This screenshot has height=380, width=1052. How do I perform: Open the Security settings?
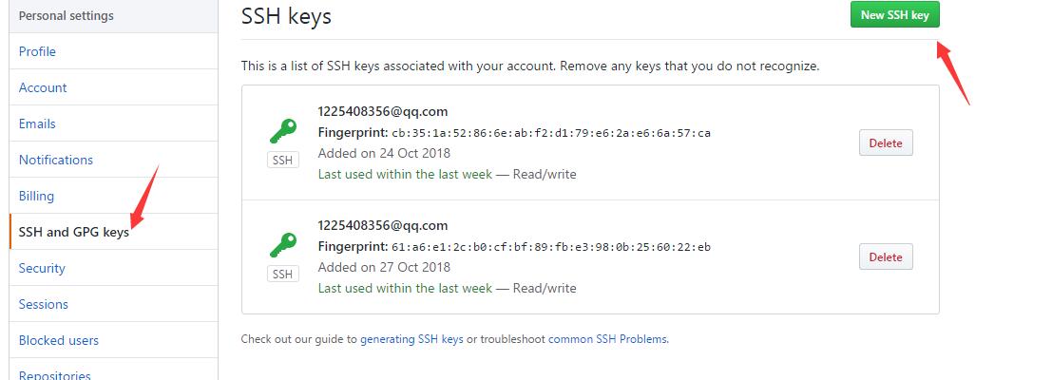click(42, 268)
